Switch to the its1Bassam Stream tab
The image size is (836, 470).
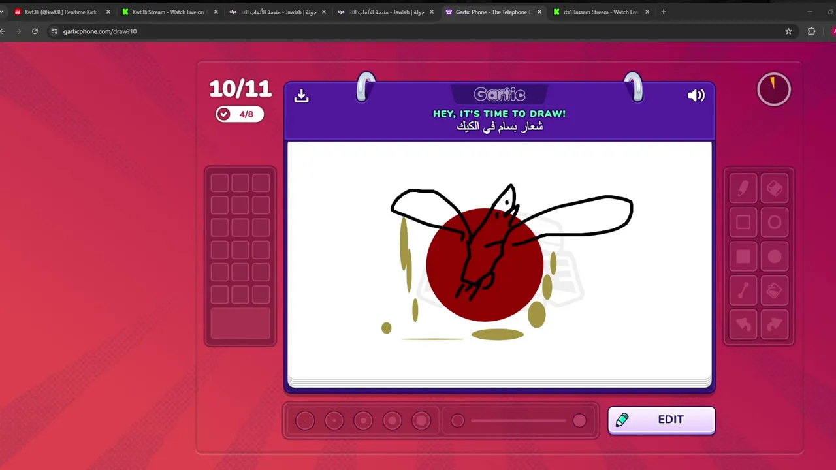(x=600, y=12)
